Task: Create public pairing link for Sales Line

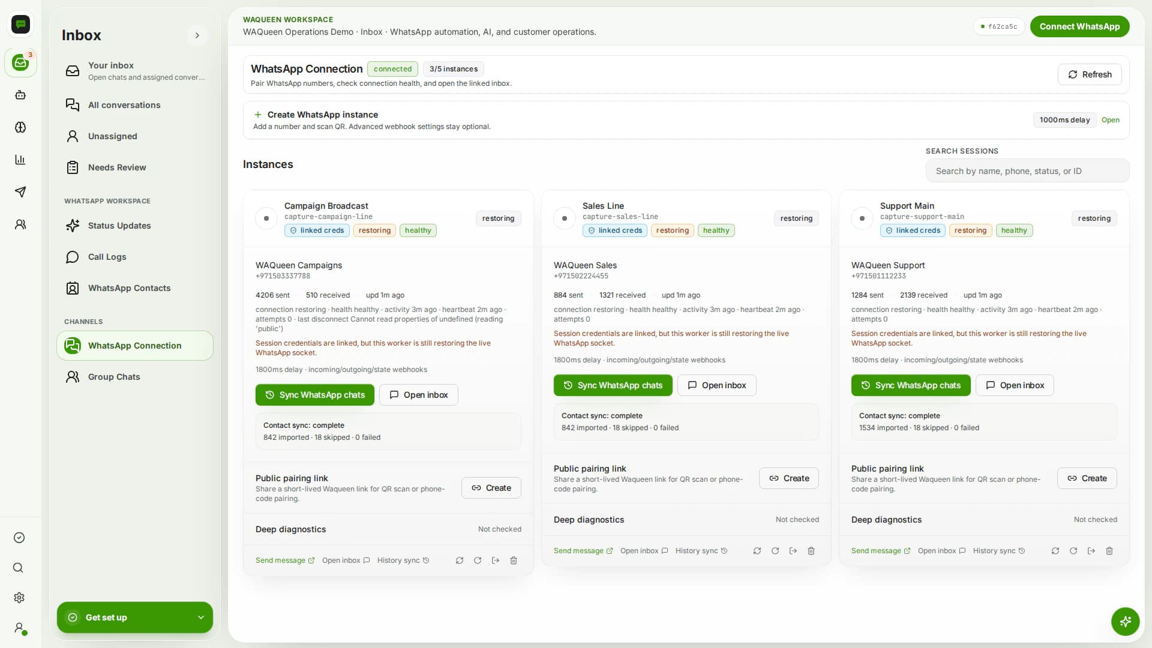Action: 789,478
